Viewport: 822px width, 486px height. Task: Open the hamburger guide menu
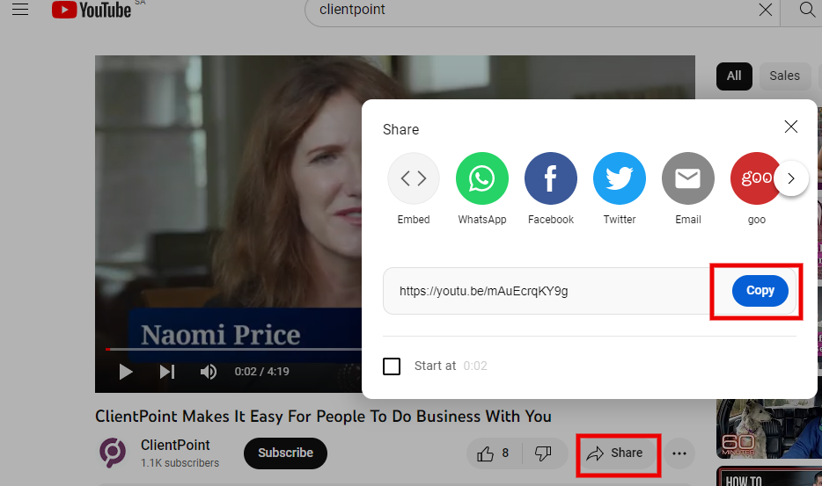coord(20,9)
